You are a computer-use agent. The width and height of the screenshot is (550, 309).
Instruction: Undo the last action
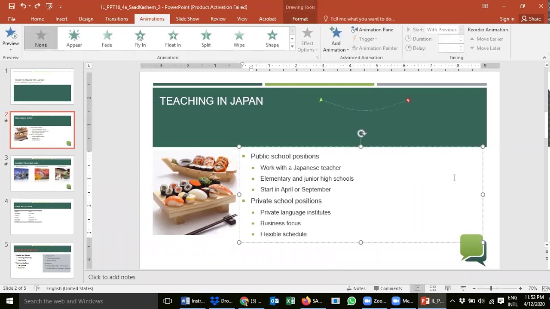(x=23, y=6)
